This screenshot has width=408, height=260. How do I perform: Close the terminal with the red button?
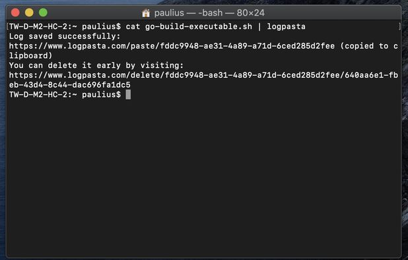click(15, 13)
